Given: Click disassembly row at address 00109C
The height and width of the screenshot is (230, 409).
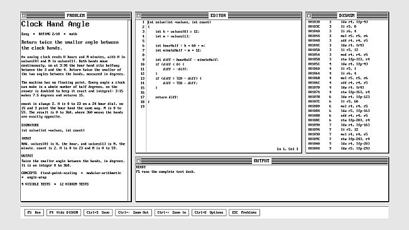Looking at the screenshot, I should tap(346, 140).
